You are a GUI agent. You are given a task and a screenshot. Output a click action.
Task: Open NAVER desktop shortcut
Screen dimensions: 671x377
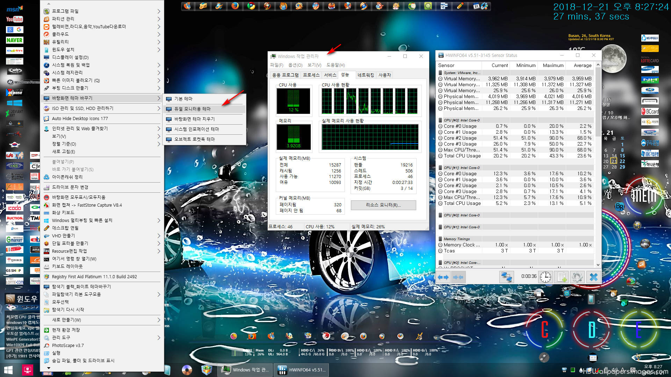(15, 40)
